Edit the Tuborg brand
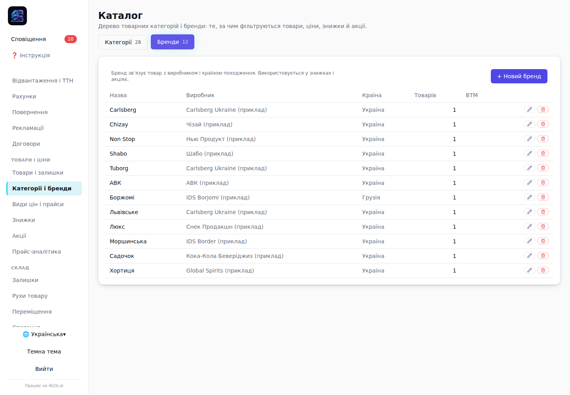 tap(529, 168)
